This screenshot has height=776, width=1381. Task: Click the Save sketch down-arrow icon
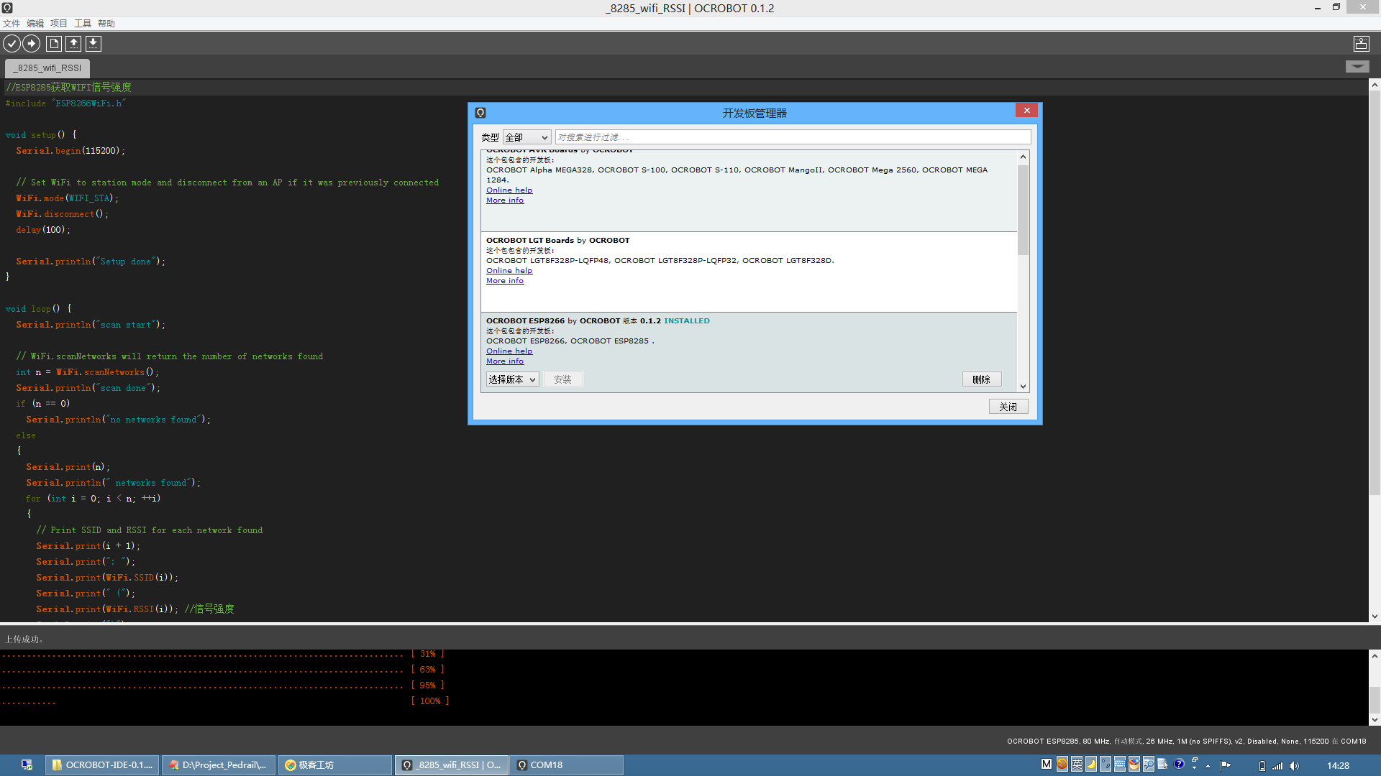pyautogui.click(x=94, y=44)
